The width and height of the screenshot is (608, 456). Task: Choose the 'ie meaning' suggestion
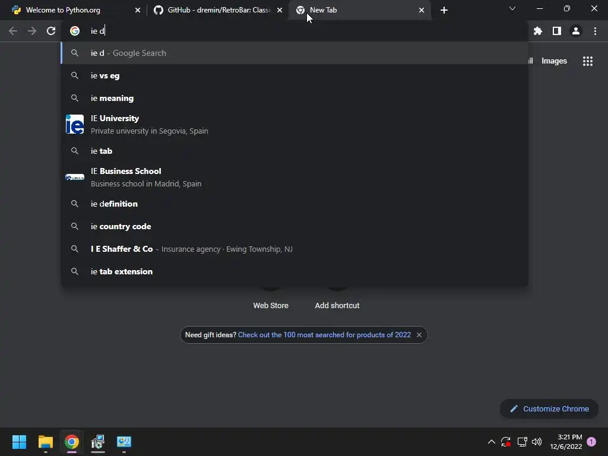click(294, 98)
